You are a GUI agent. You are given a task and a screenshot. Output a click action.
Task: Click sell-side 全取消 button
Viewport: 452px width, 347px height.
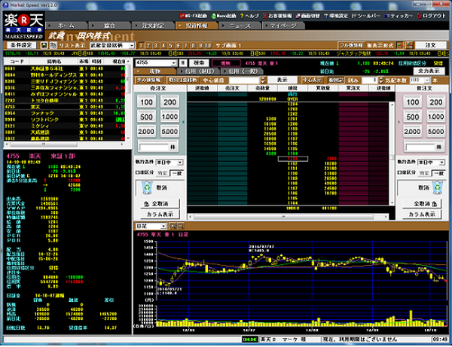(x=160, y=203)
